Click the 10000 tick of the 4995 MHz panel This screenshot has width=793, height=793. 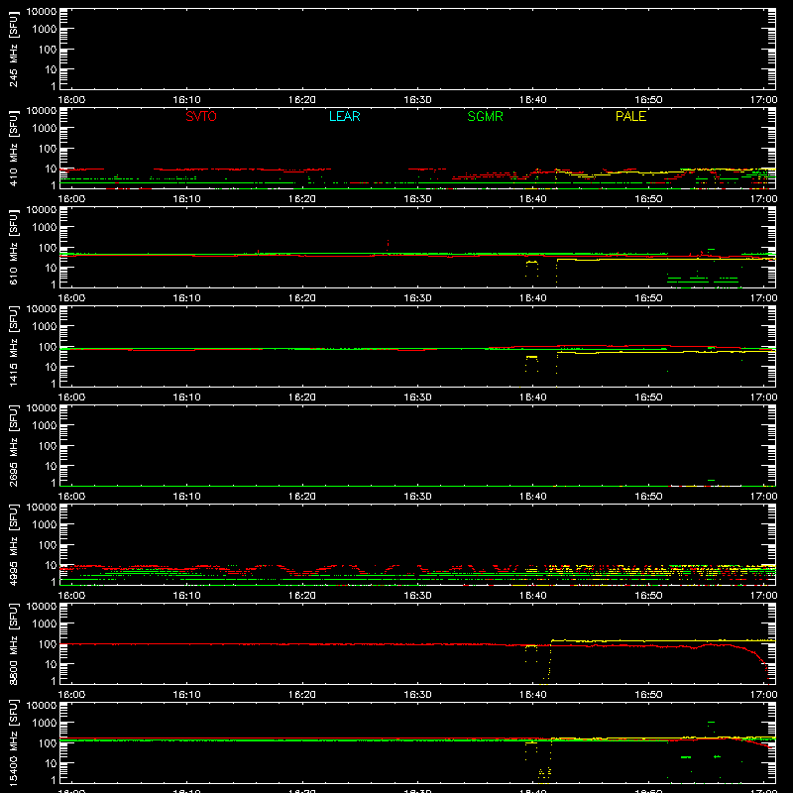coord(42,507)
